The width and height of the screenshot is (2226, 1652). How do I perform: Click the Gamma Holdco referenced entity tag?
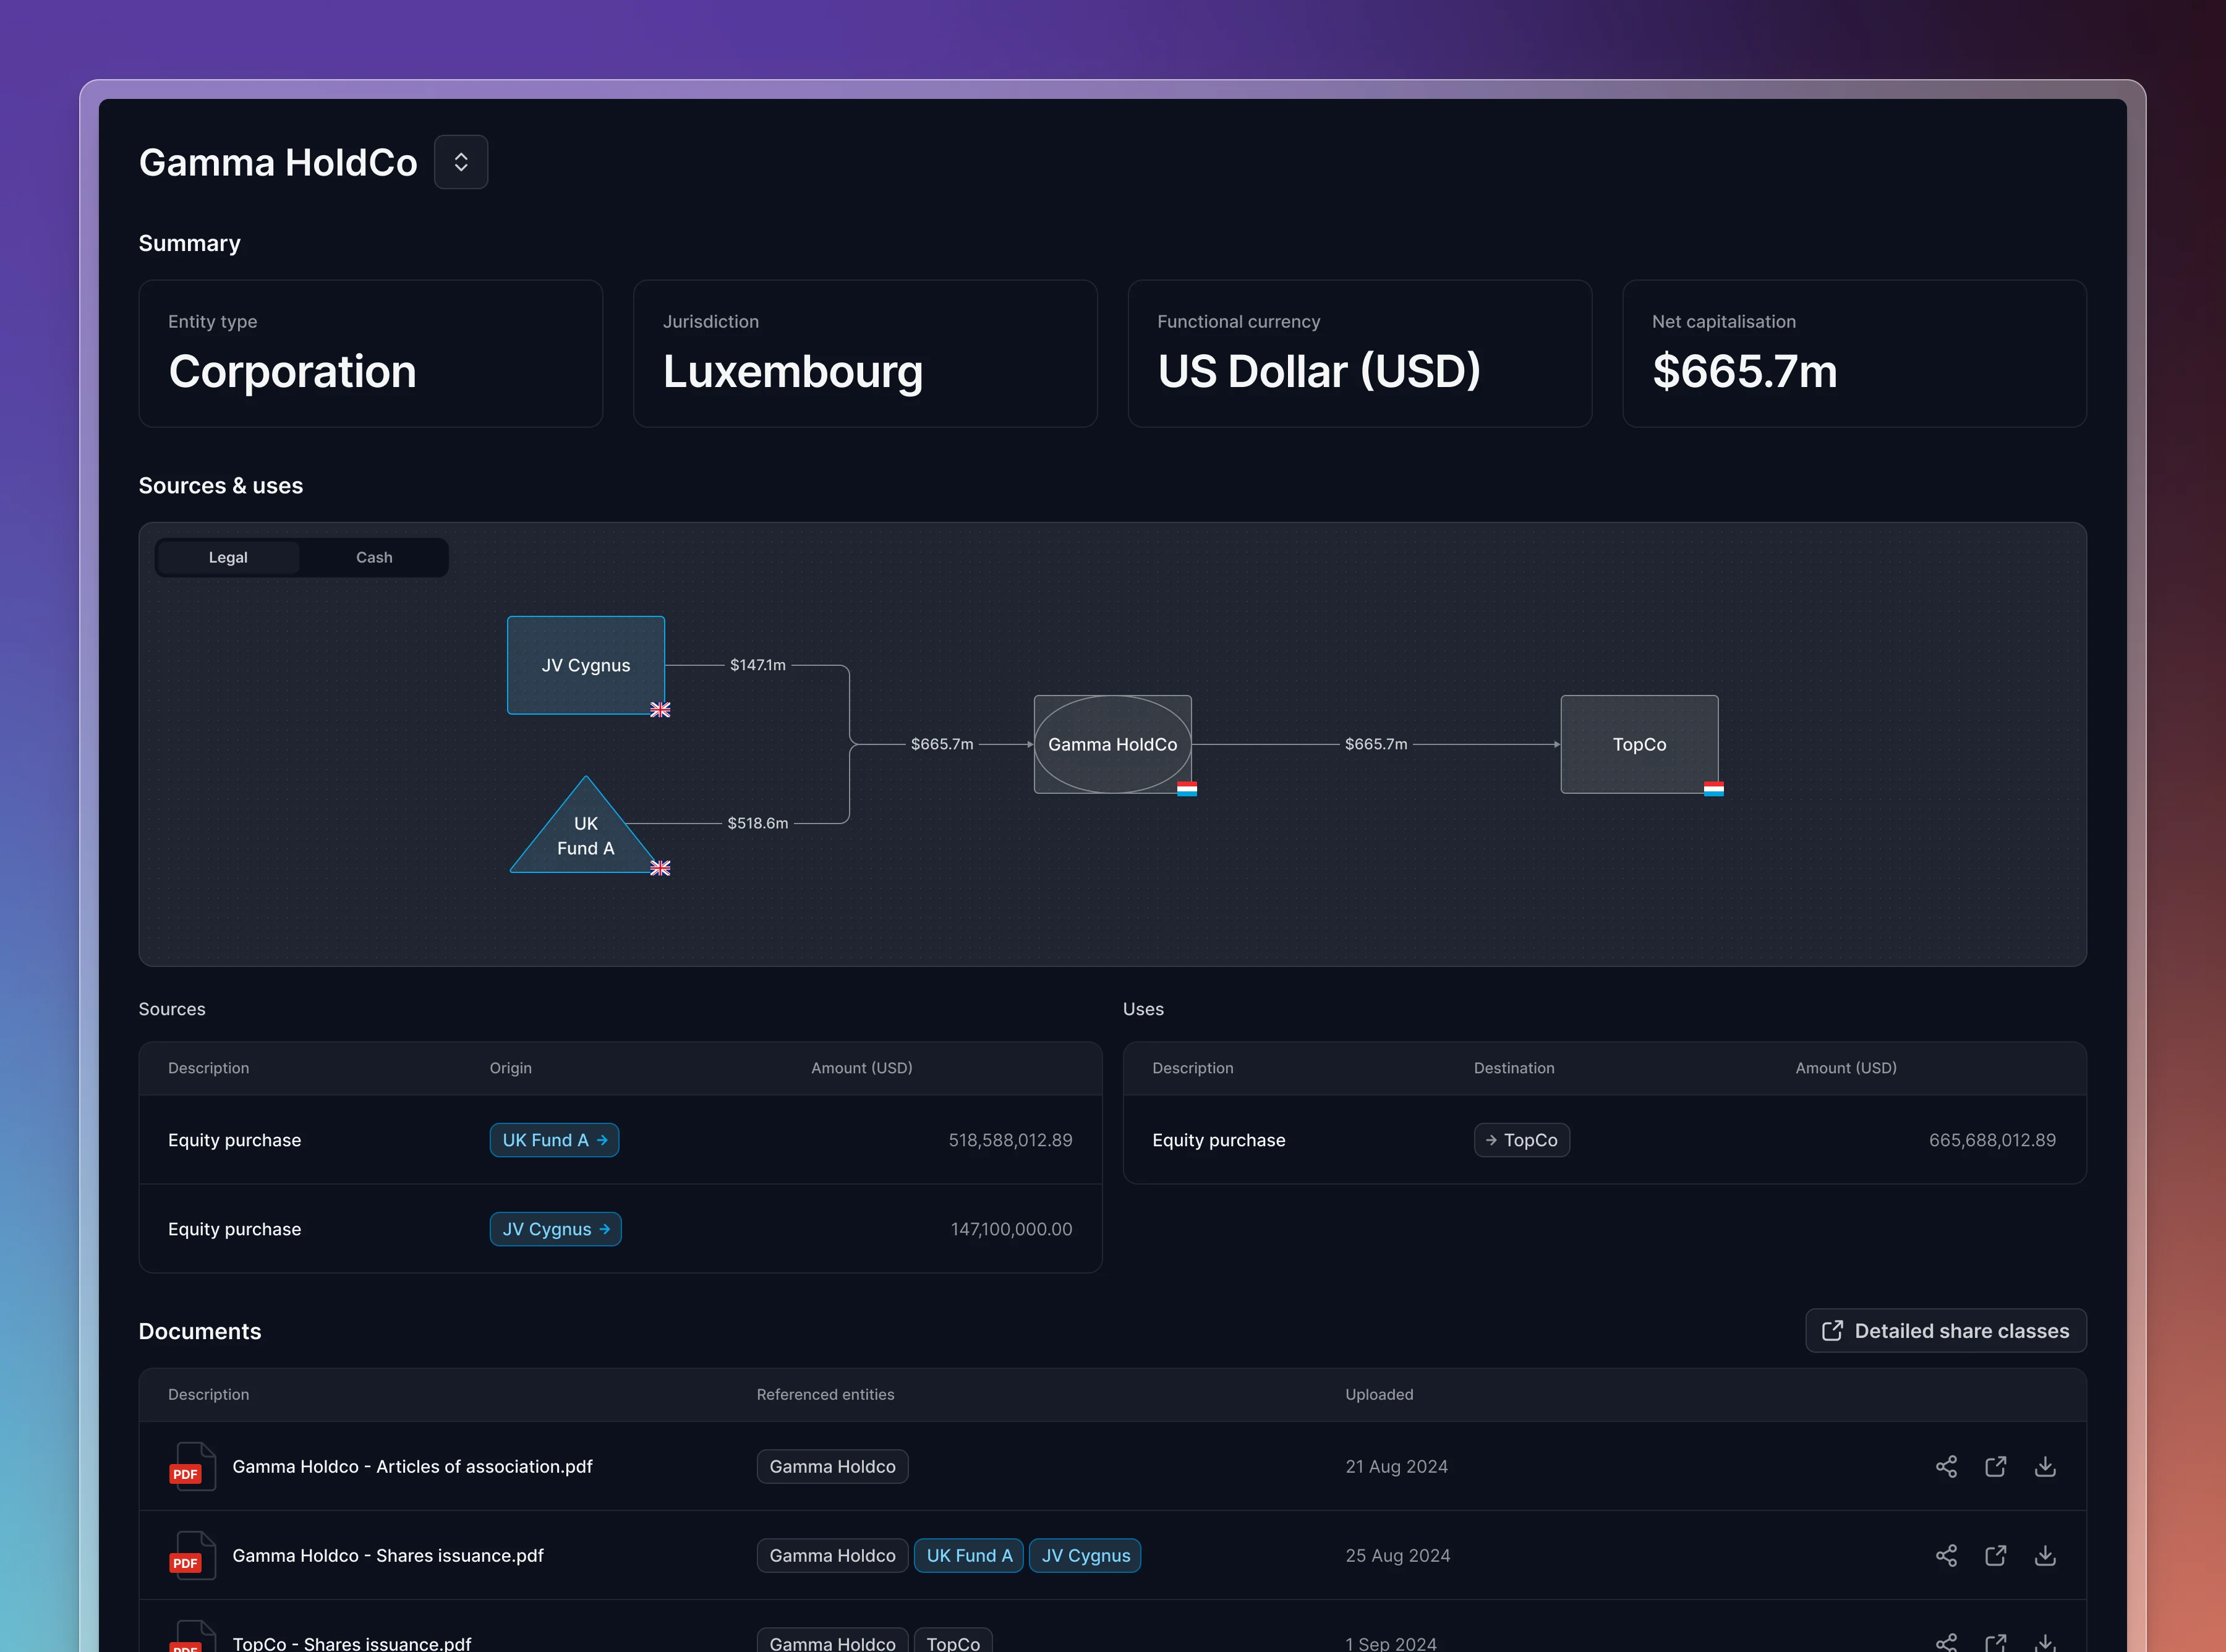pos(832,1466)
